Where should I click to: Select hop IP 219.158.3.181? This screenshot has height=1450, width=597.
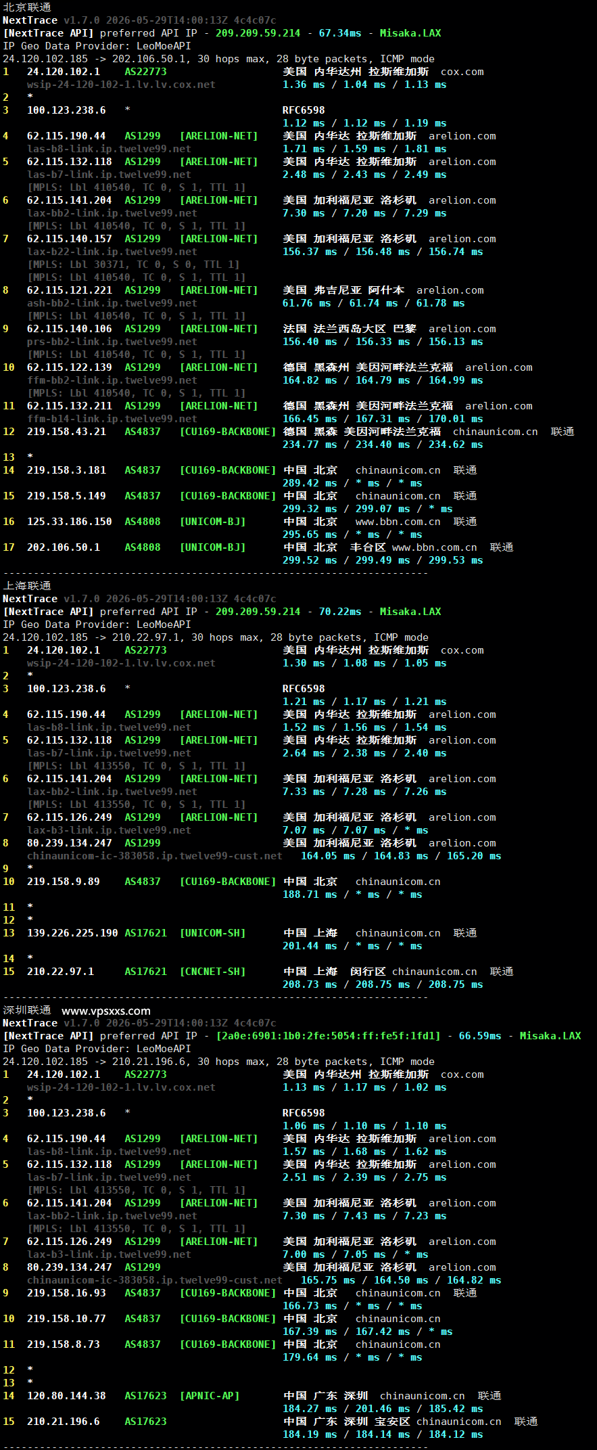point(66,470)
